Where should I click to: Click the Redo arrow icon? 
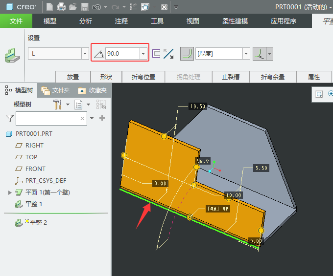point(115,7)
